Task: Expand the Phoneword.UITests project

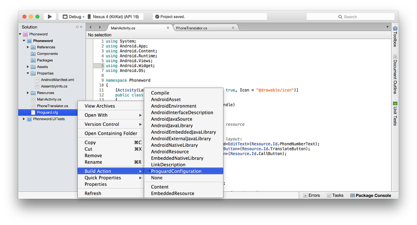Action: coord(24,119)
